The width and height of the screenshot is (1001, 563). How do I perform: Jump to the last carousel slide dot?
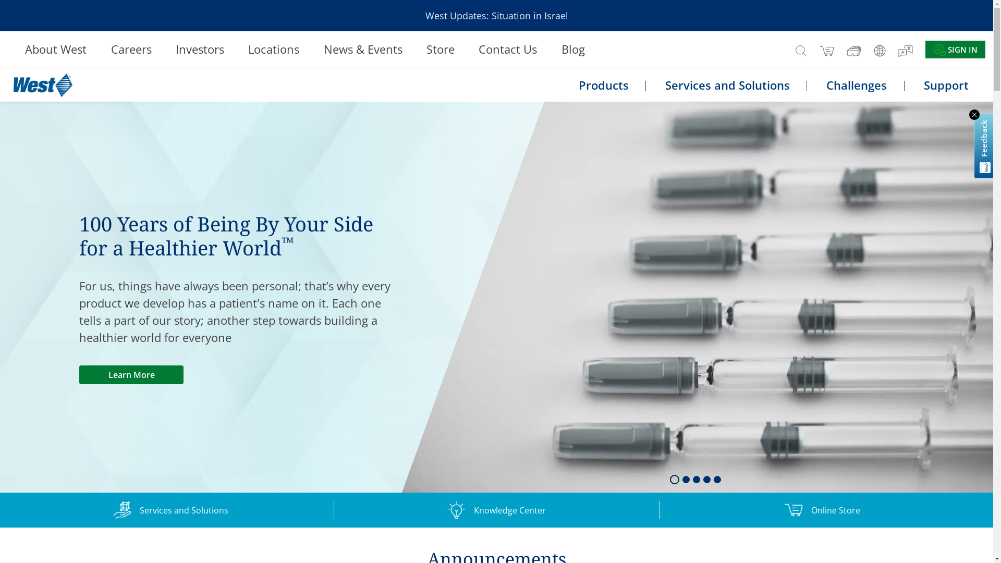pos(717,480)
